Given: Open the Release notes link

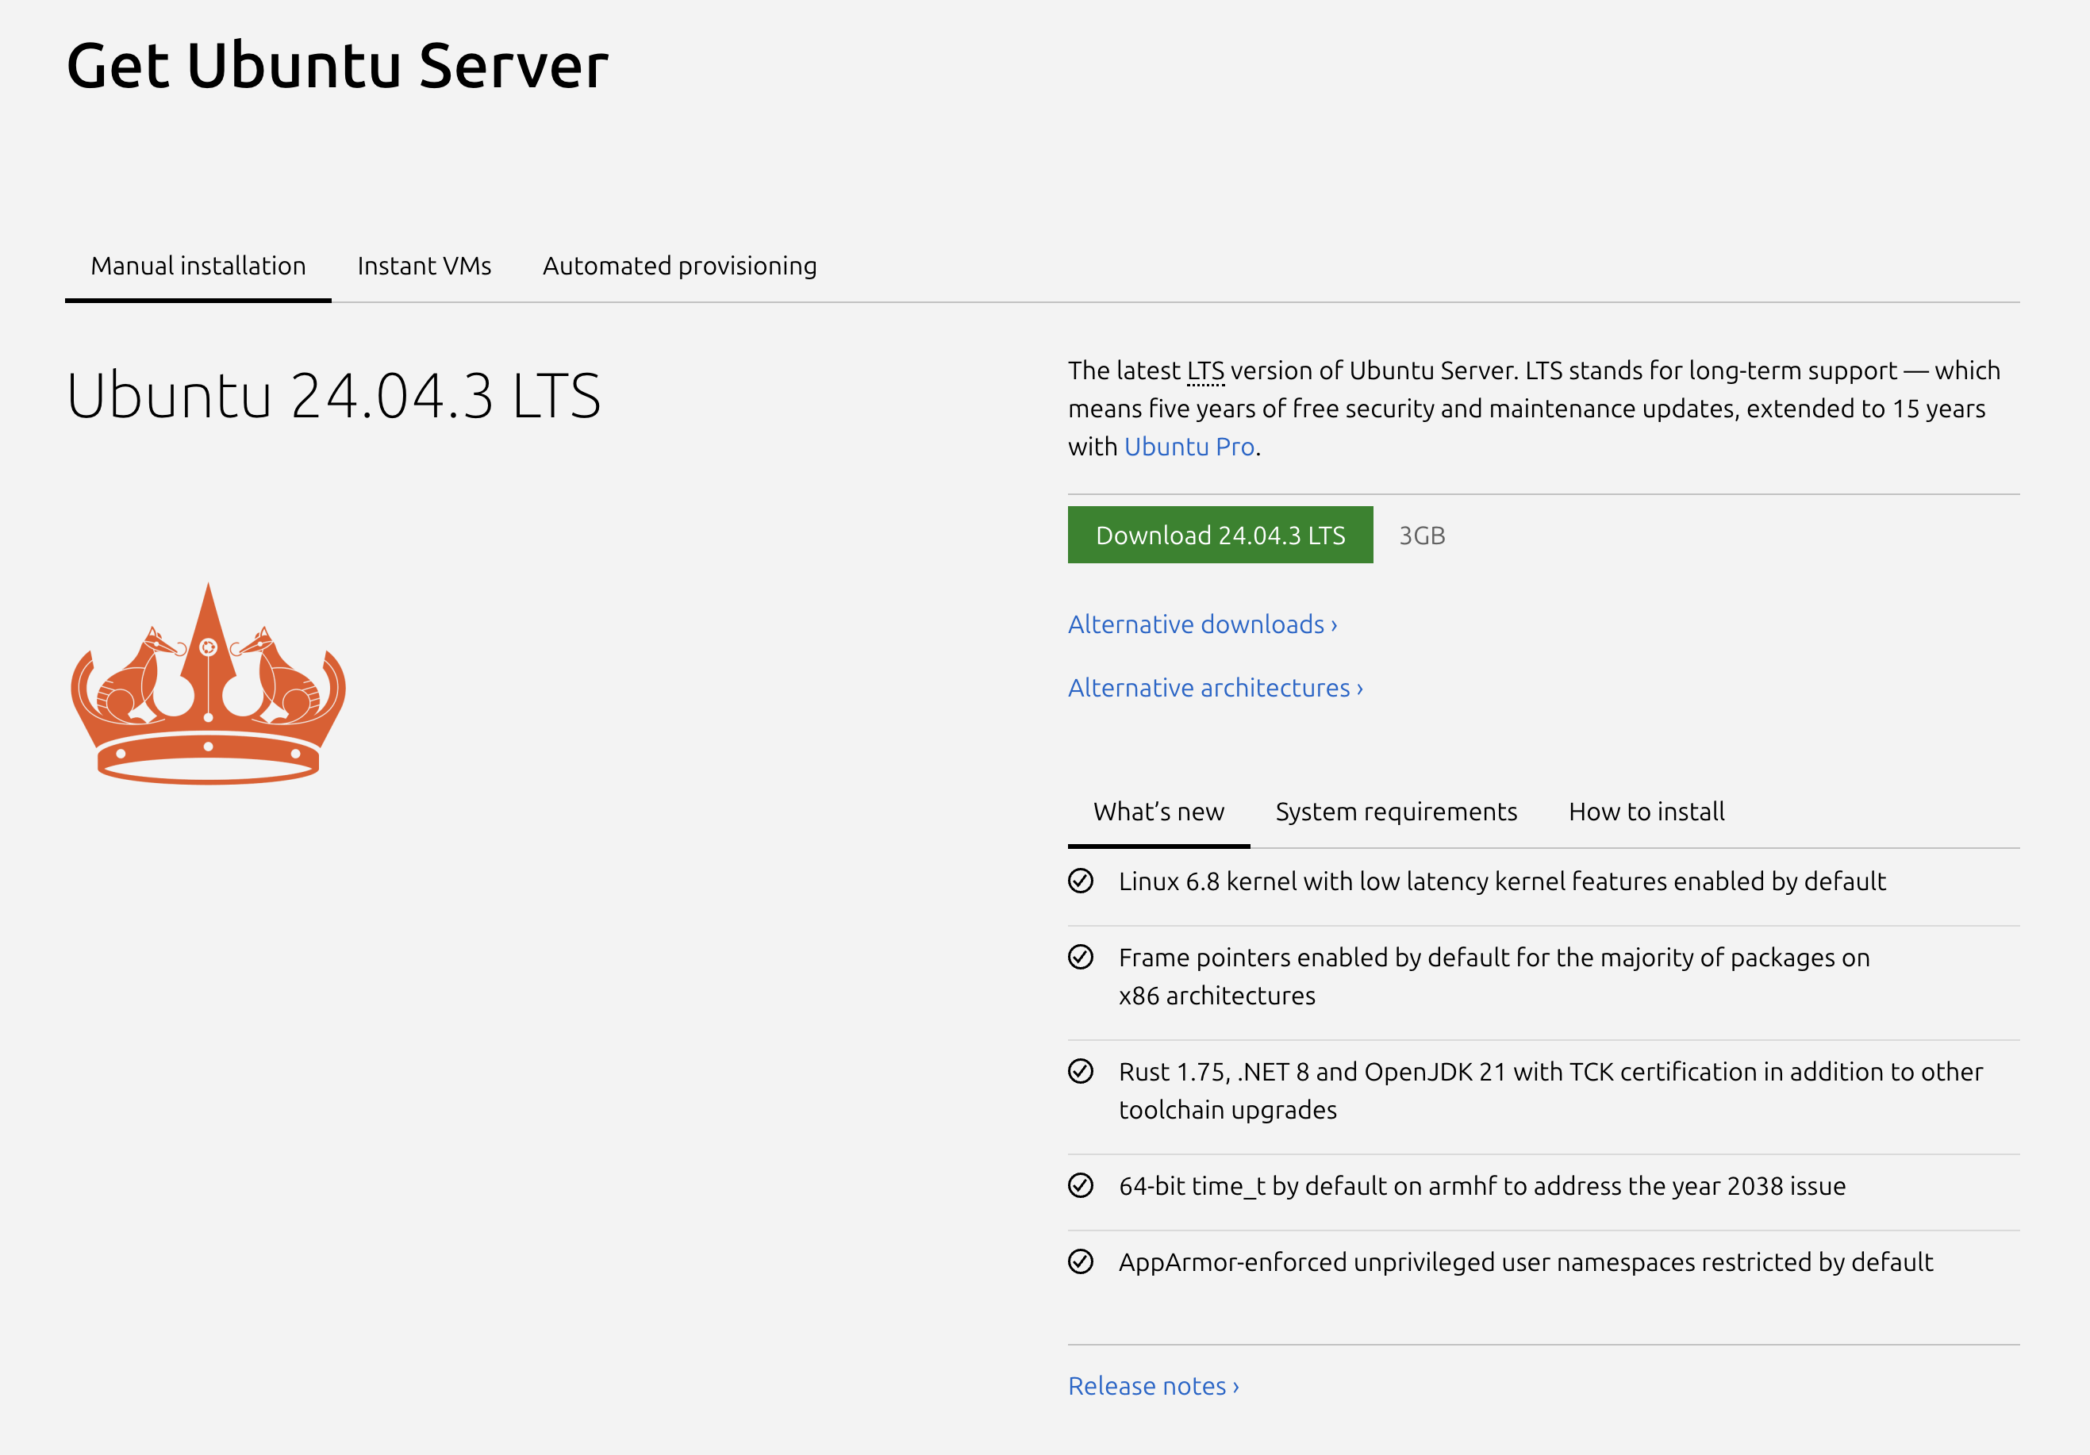Looking at the screenshot, I should pos(1152,1386).
